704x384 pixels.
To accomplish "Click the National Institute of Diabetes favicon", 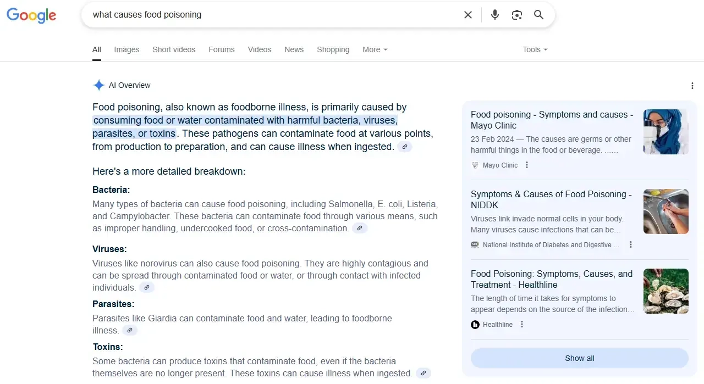I will pos(475,244).
